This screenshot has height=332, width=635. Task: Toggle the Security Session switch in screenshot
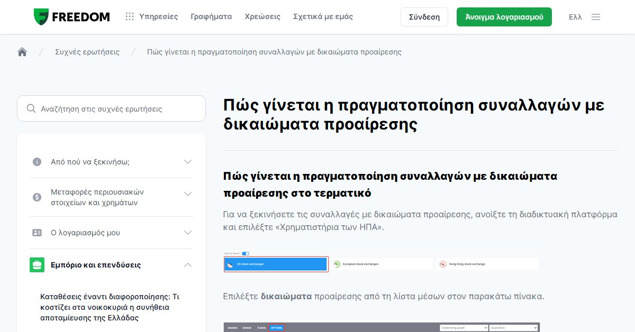(x=246, y=254)
